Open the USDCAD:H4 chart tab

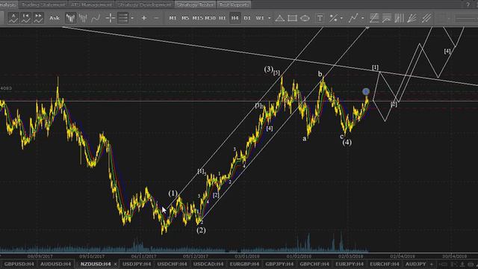tap(208, 264)
